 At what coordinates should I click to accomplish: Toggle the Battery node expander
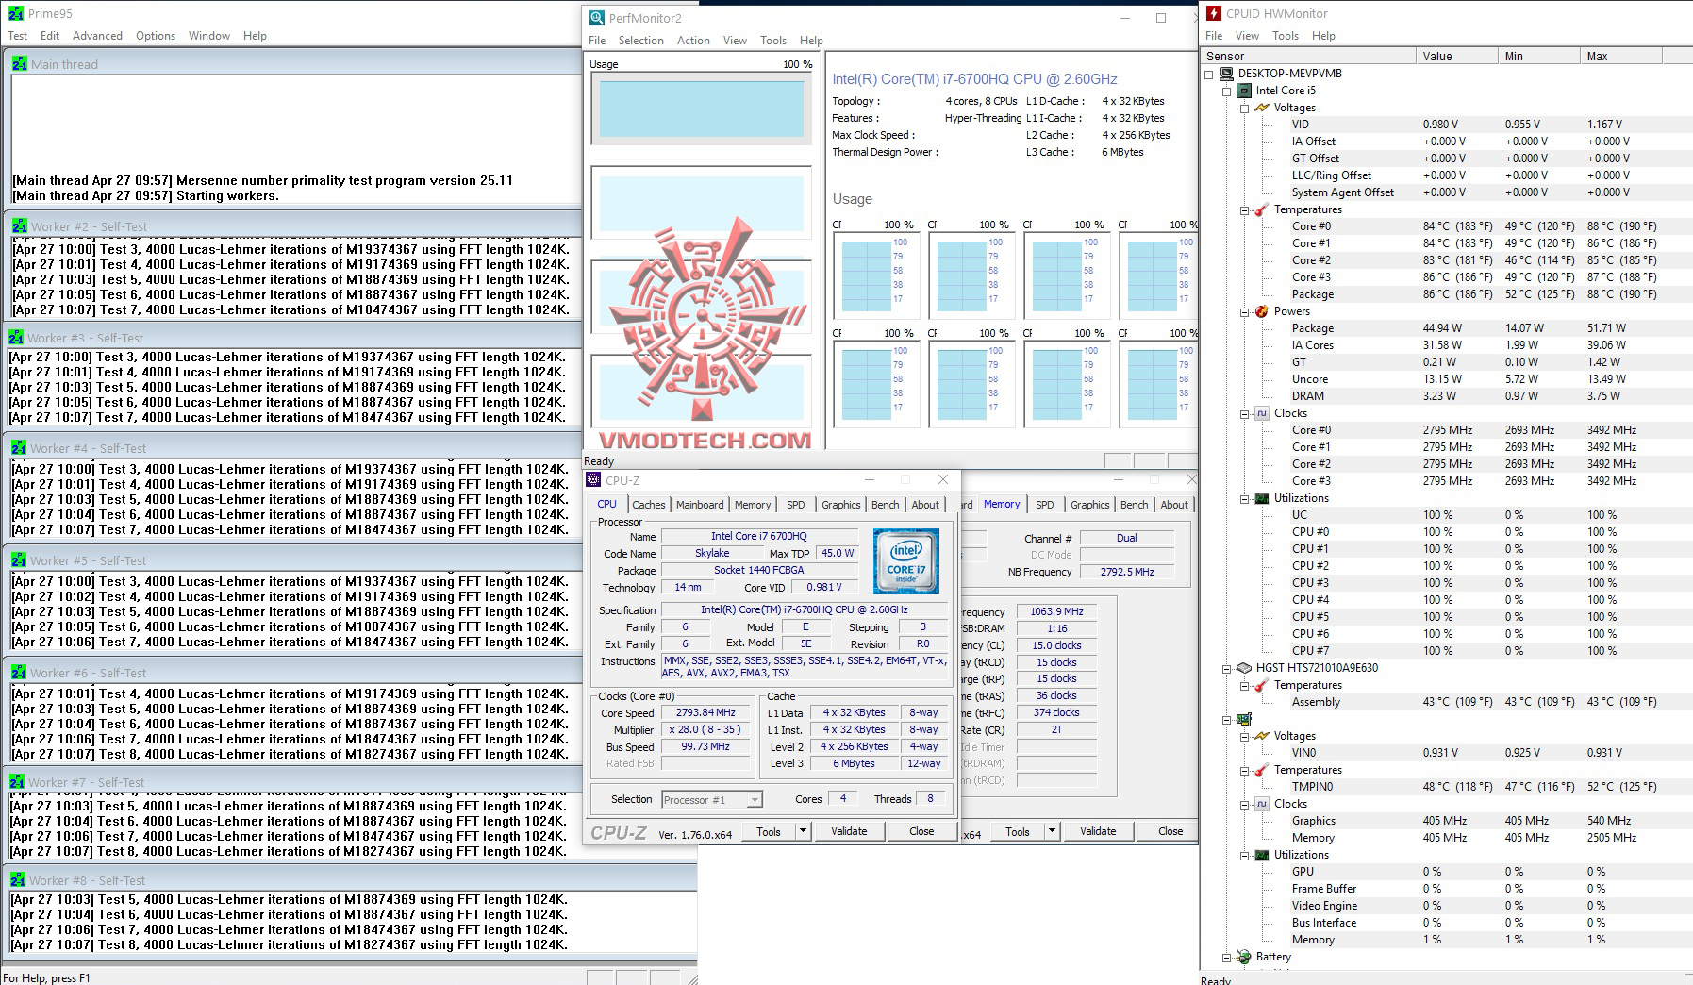[x=1227, y=957]
